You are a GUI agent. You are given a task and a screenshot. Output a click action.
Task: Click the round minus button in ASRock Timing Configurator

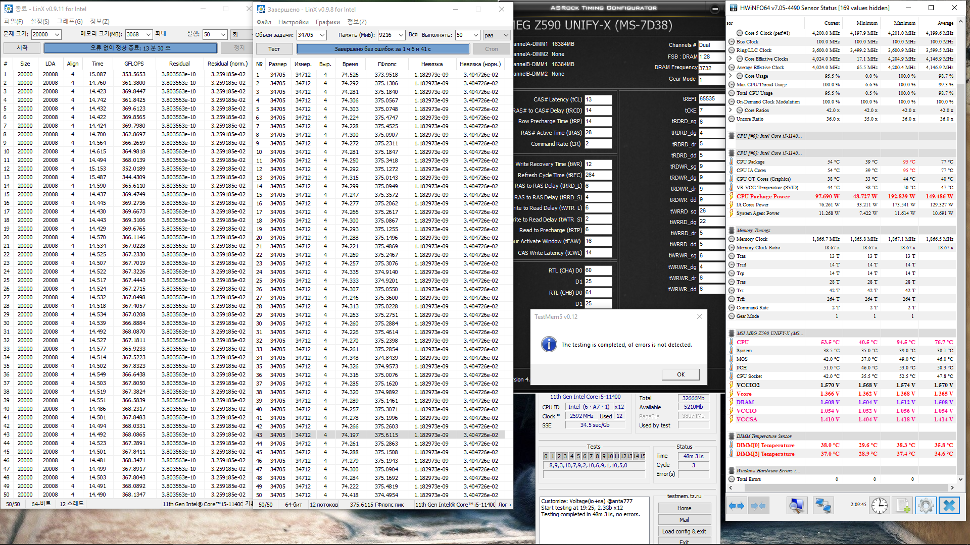click(x=715, y=9)
